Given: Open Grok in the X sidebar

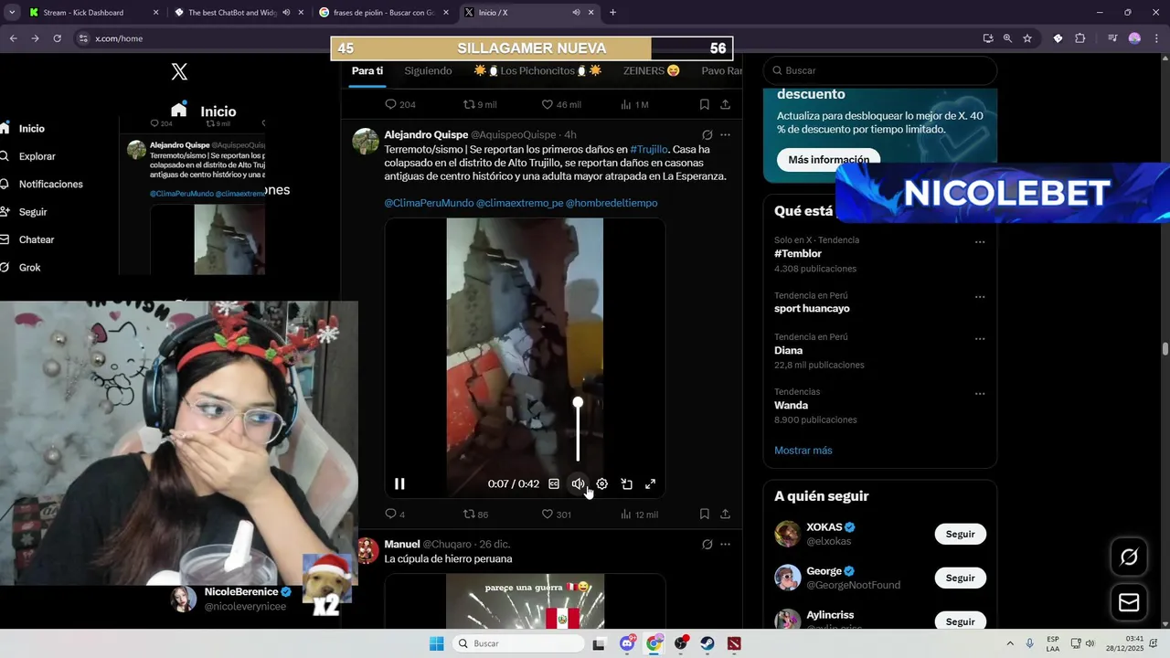Looking at the screenshot, I should [x=21, y=267].
